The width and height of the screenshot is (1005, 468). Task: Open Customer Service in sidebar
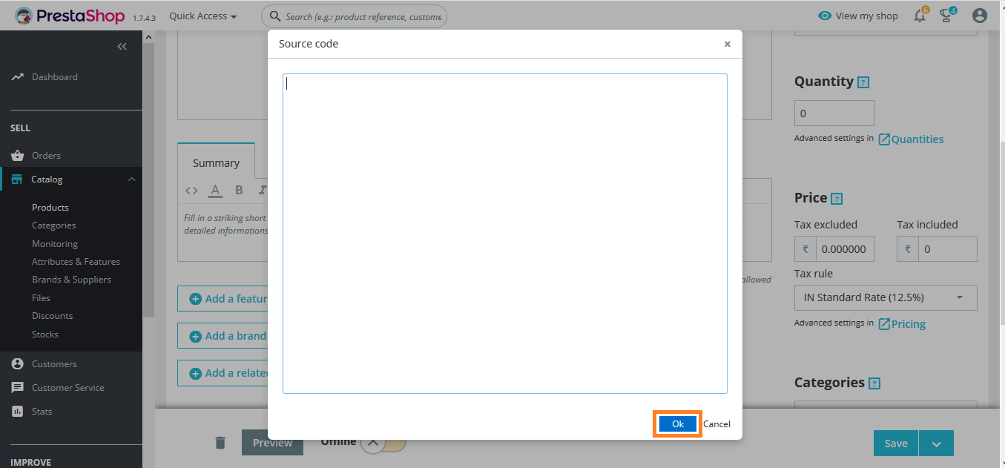pyautogui.click(x=67, y=388)
